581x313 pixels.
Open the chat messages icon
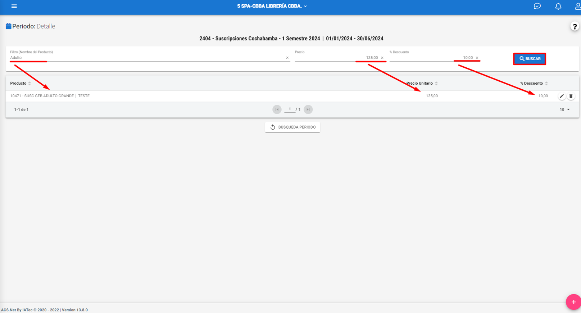click(537, 6)
